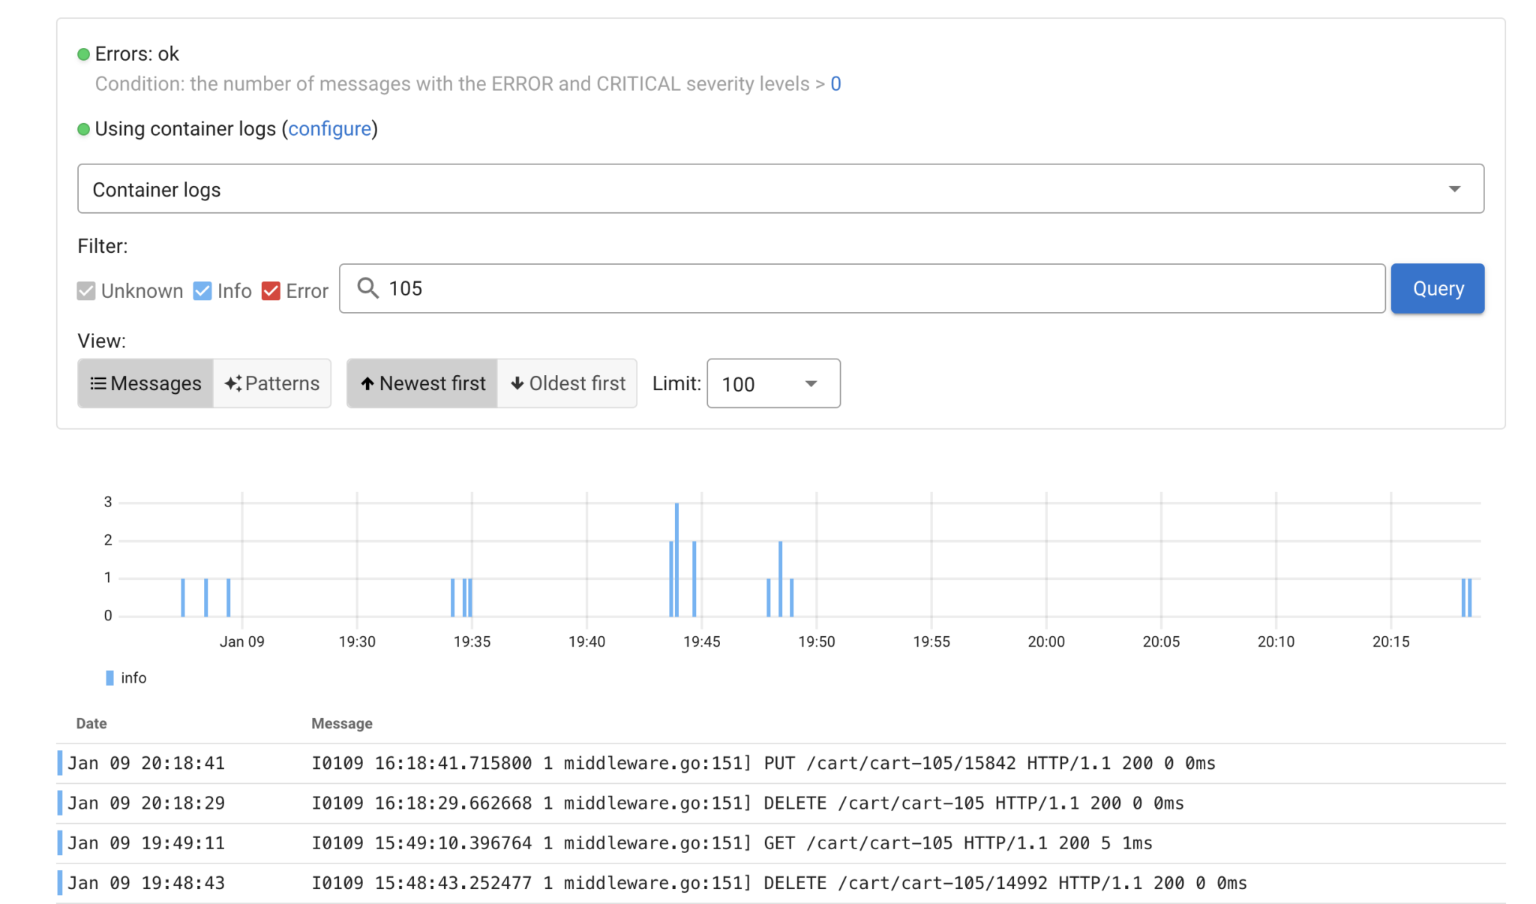Click the down arrow icon for Oldest first
Viewport: 1536px width, 904px height.
517,383
